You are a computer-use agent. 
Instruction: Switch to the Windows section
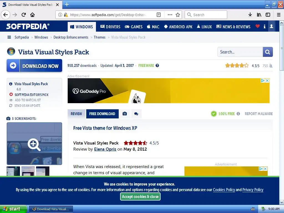(x=82, y=27)
